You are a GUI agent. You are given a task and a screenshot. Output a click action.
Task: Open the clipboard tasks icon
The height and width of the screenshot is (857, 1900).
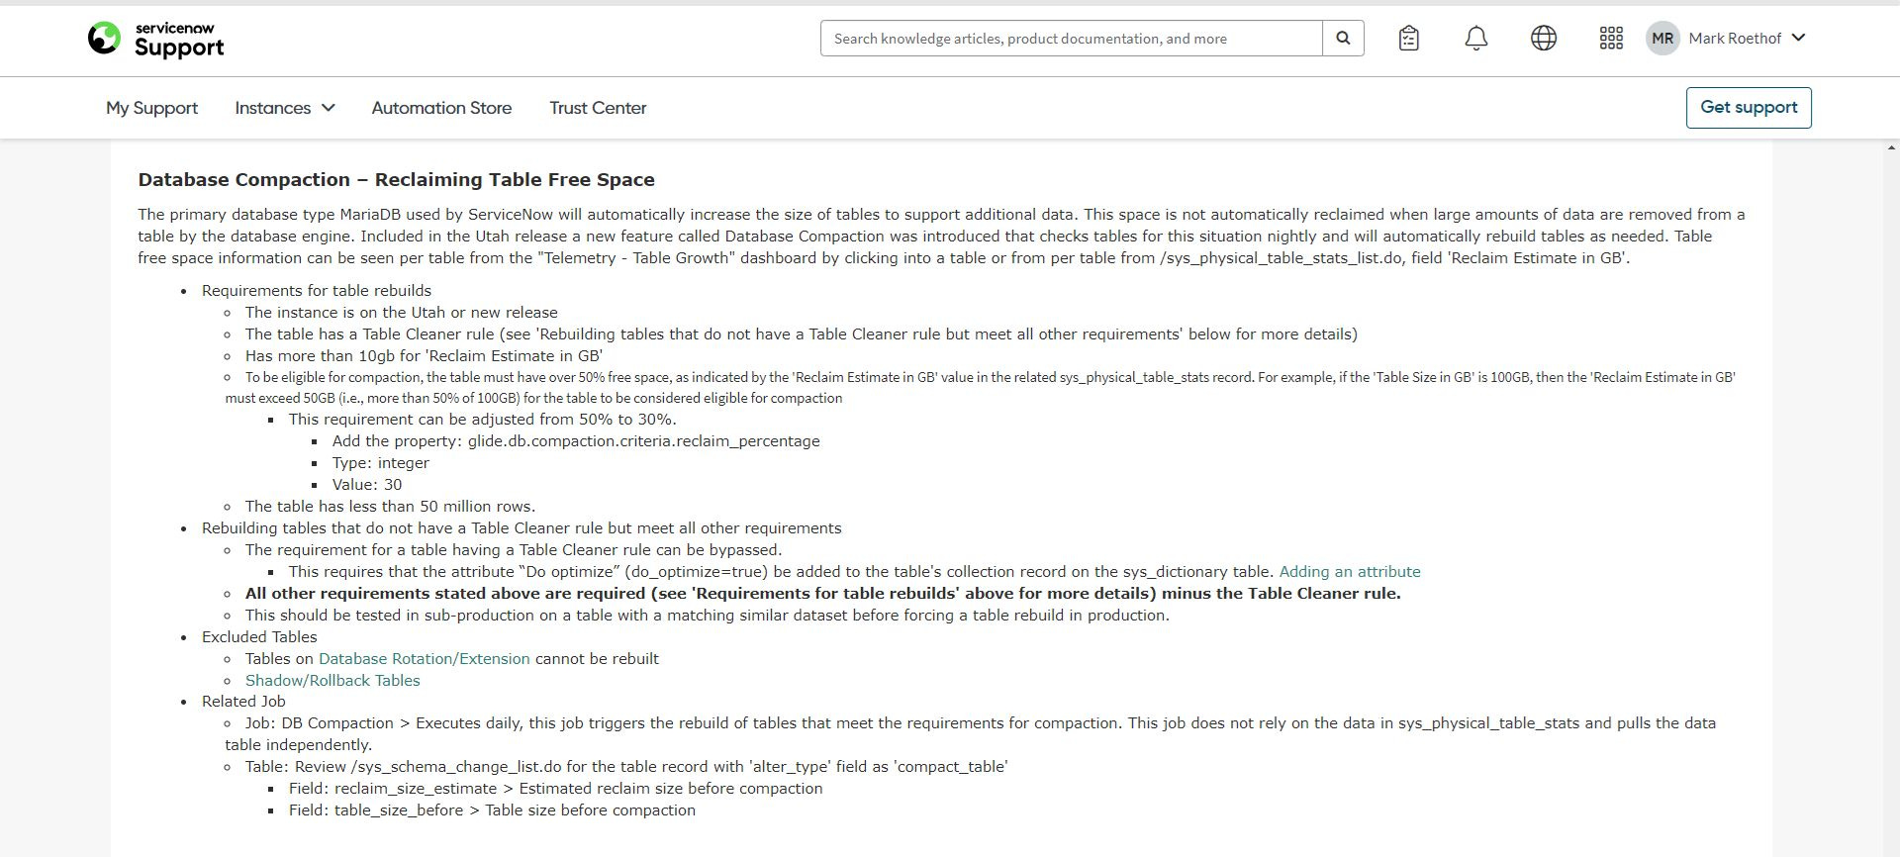[x=1409, y=39]
